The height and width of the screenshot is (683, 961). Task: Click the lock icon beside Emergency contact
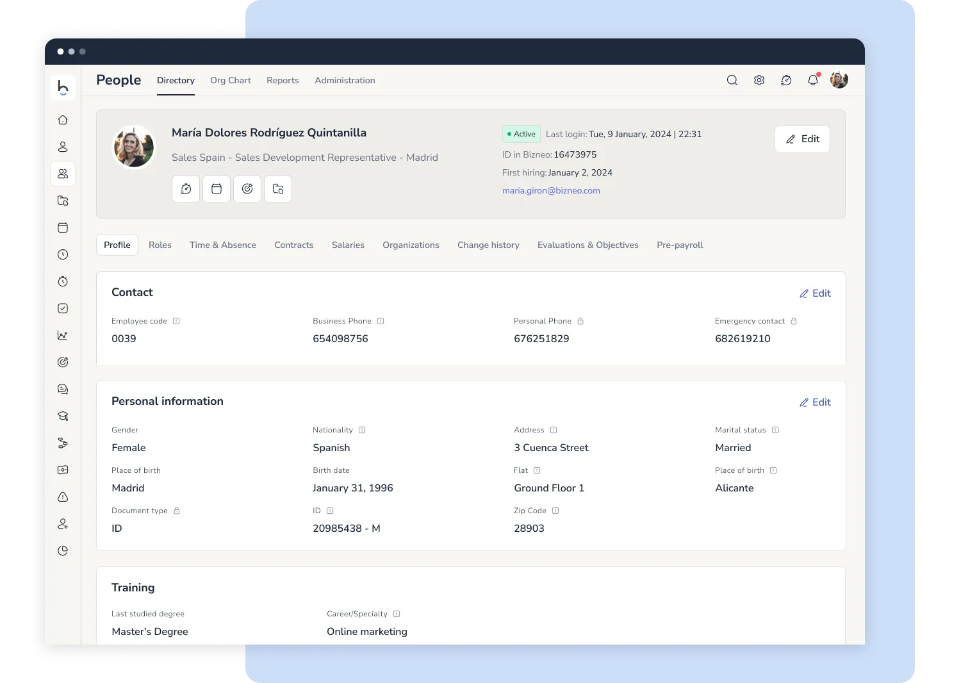tap(794, 321)
